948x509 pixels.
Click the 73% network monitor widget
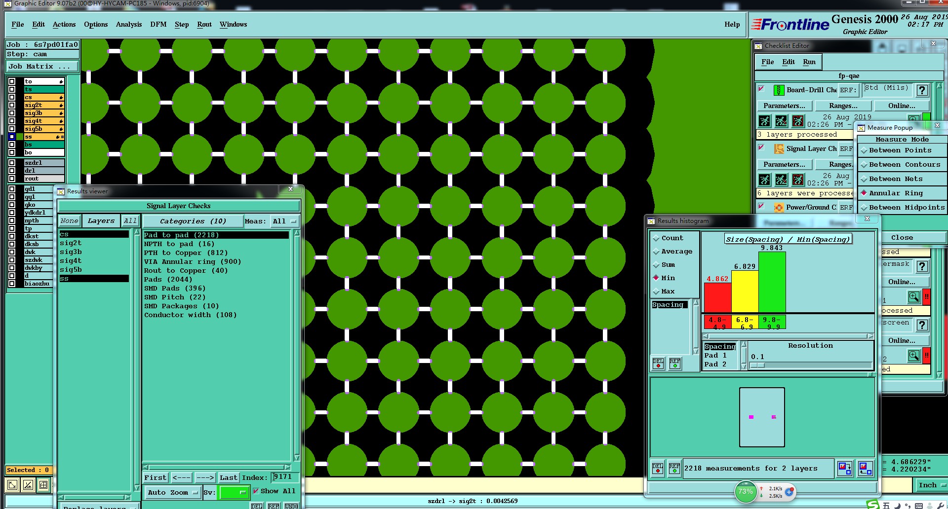click(x=746, y=492)
